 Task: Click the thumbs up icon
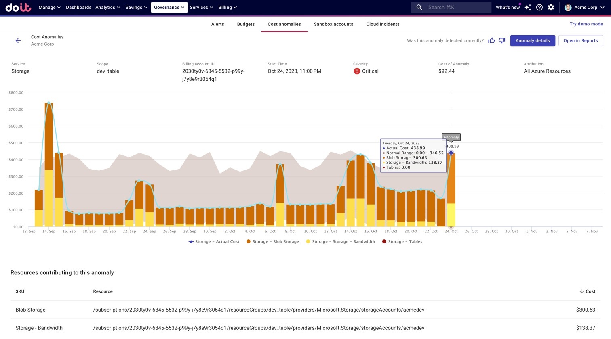[x=491, y=40]
